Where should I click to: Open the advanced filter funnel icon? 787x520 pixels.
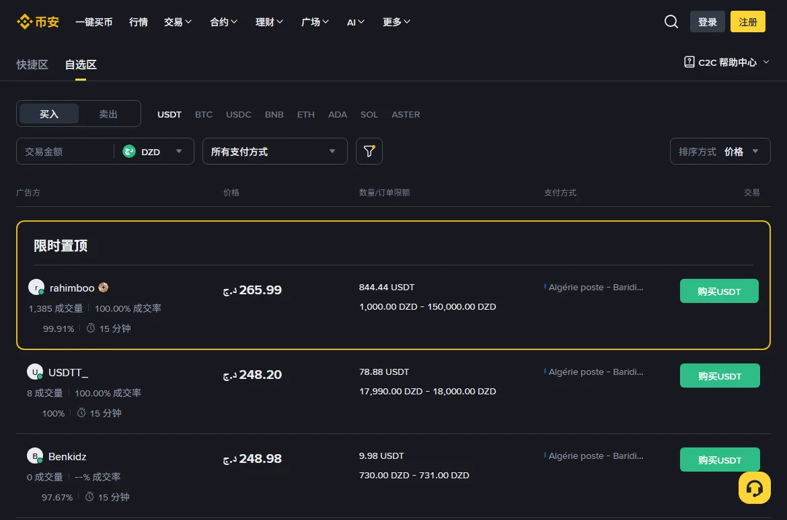click(369, 151)
